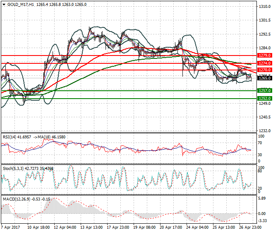This screenshot has width=273, height=232.
Task: Select the 1252.0 green support label
Action: coord(265,99)
